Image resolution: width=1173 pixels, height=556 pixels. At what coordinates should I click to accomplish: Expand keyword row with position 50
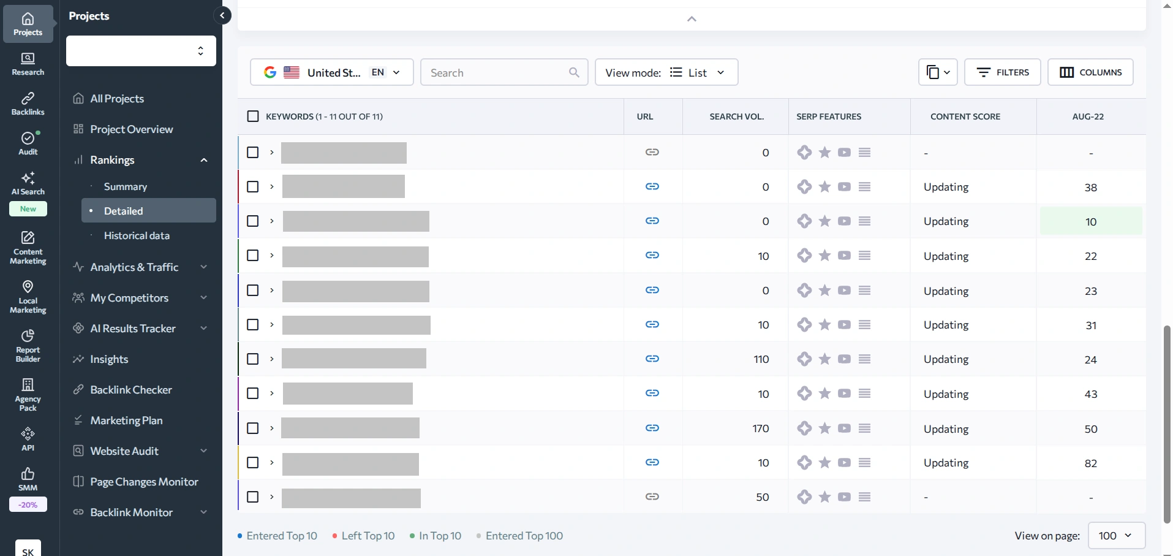click(x=272, y=428)
